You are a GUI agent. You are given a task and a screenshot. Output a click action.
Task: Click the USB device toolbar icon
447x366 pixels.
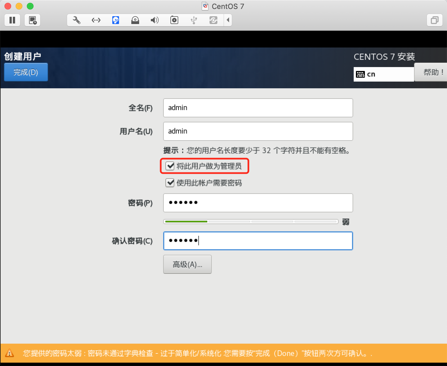click(x=194, y=20)
